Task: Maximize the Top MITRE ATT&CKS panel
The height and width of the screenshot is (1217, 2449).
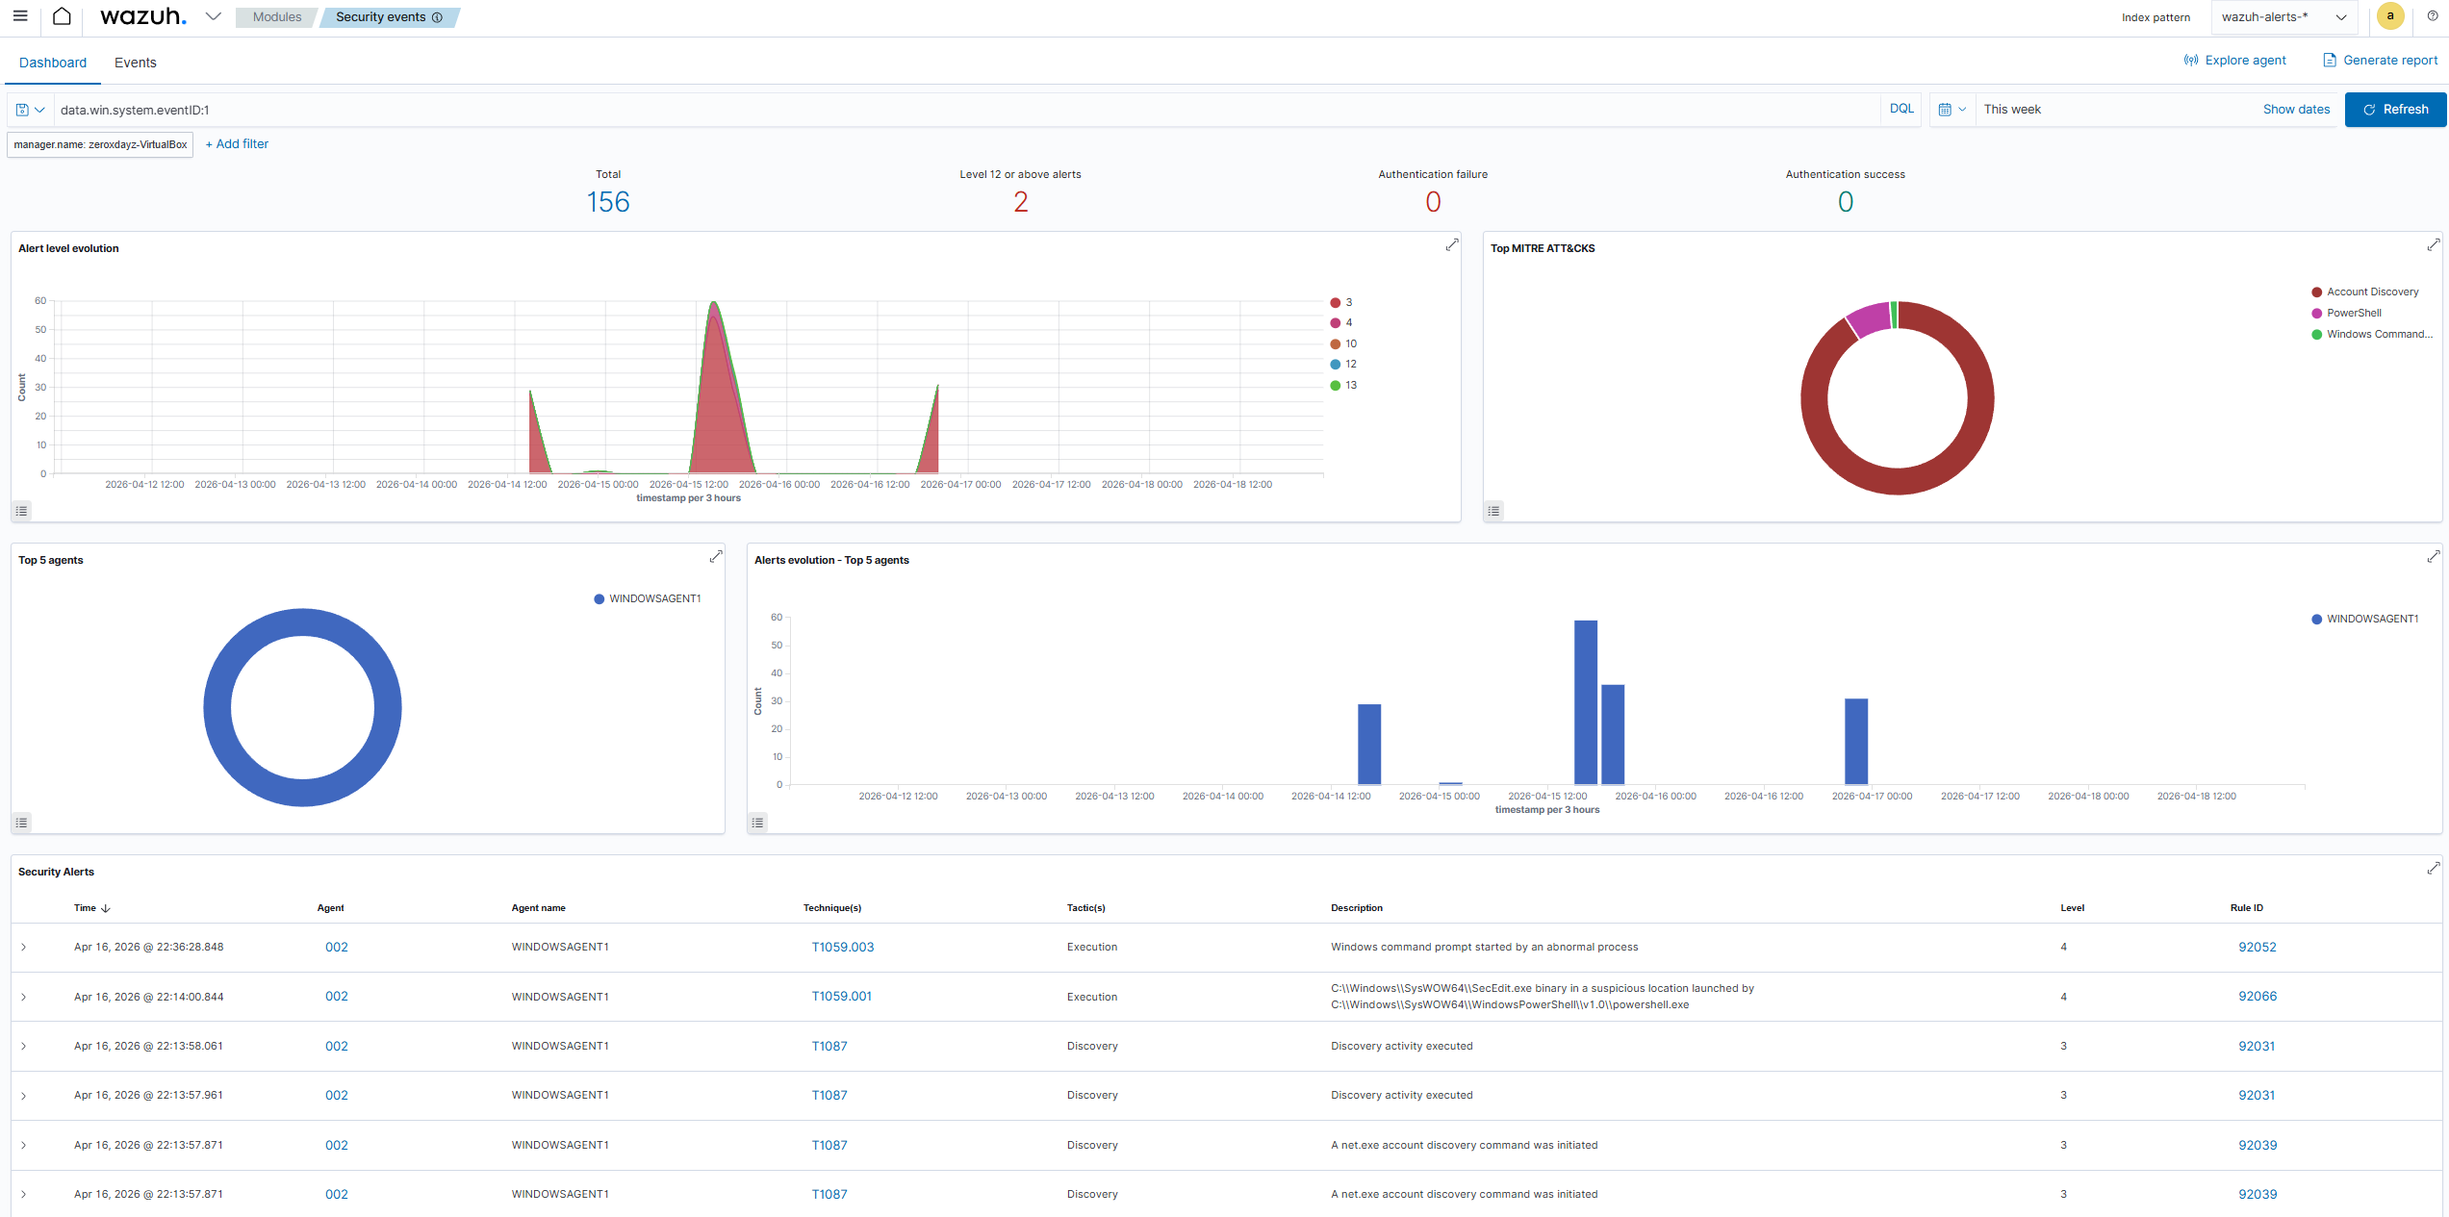Action: click(x=2433, y=245)
